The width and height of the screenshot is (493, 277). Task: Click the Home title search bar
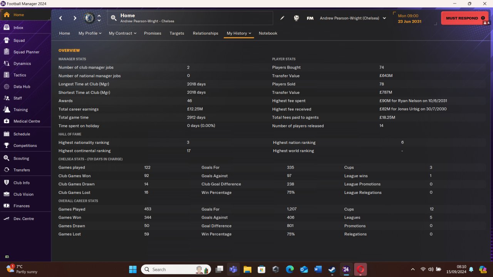click(x=190, y=18)
